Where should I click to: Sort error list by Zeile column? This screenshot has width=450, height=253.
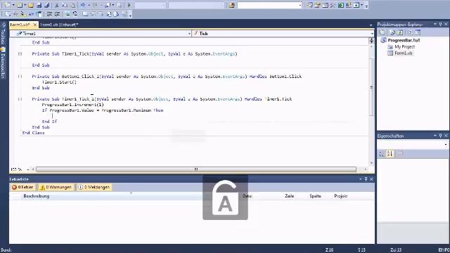(x=289, y=196)
